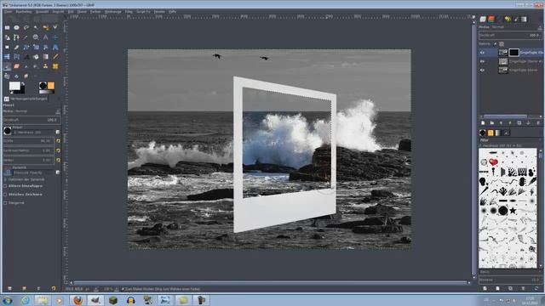Screen dimensions: 545x306
Task: Select the Alignment tool
Action: pos(7,47)
